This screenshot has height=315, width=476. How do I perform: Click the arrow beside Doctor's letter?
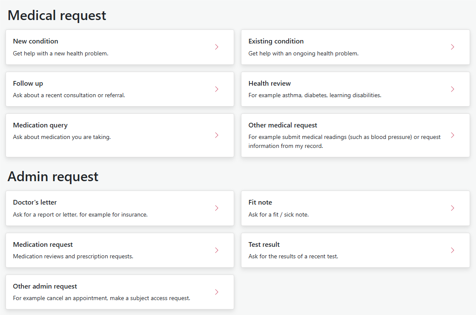tap(217, 208)
